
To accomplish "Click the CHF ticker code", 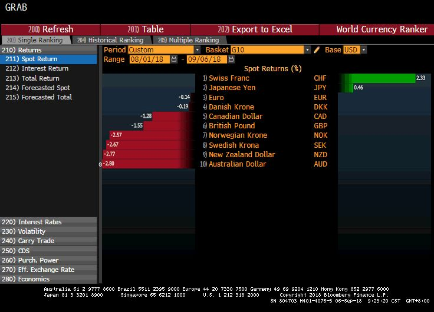I will pos(320,78).
